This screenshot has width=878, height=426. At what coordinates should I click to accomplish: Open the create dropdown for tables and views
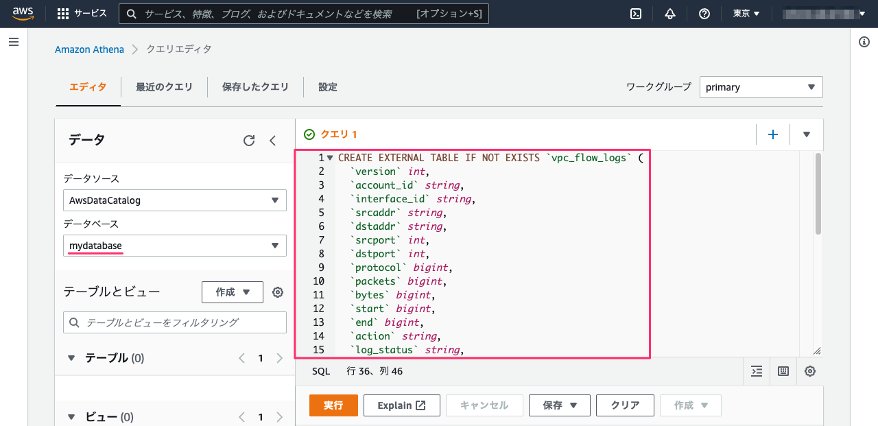click(x=233, y=292)
